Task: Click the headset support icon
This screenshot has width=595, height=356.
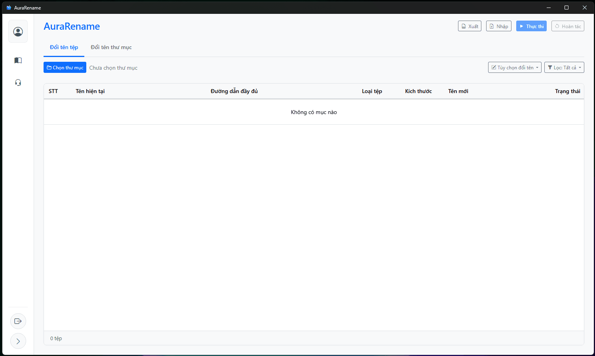Action: click(x=18, y=83)
